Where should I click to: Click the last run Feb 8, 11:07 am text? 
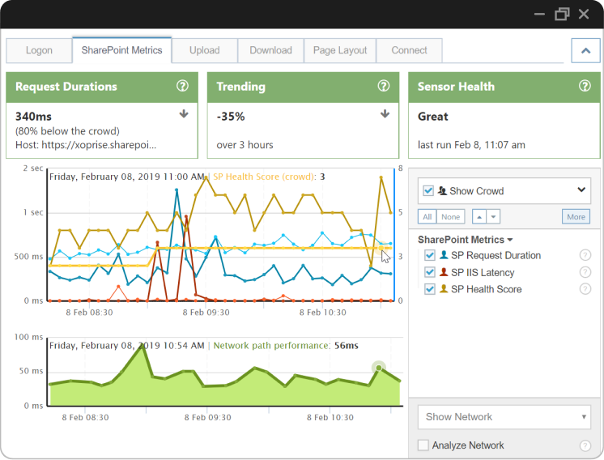point(471,145)
